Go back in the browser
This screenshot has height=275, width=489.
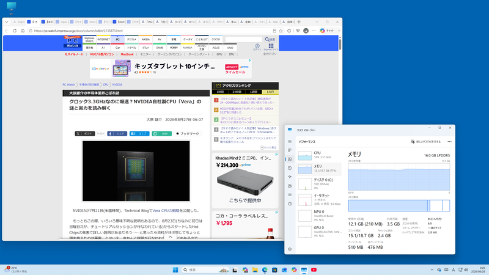point(7,31)
